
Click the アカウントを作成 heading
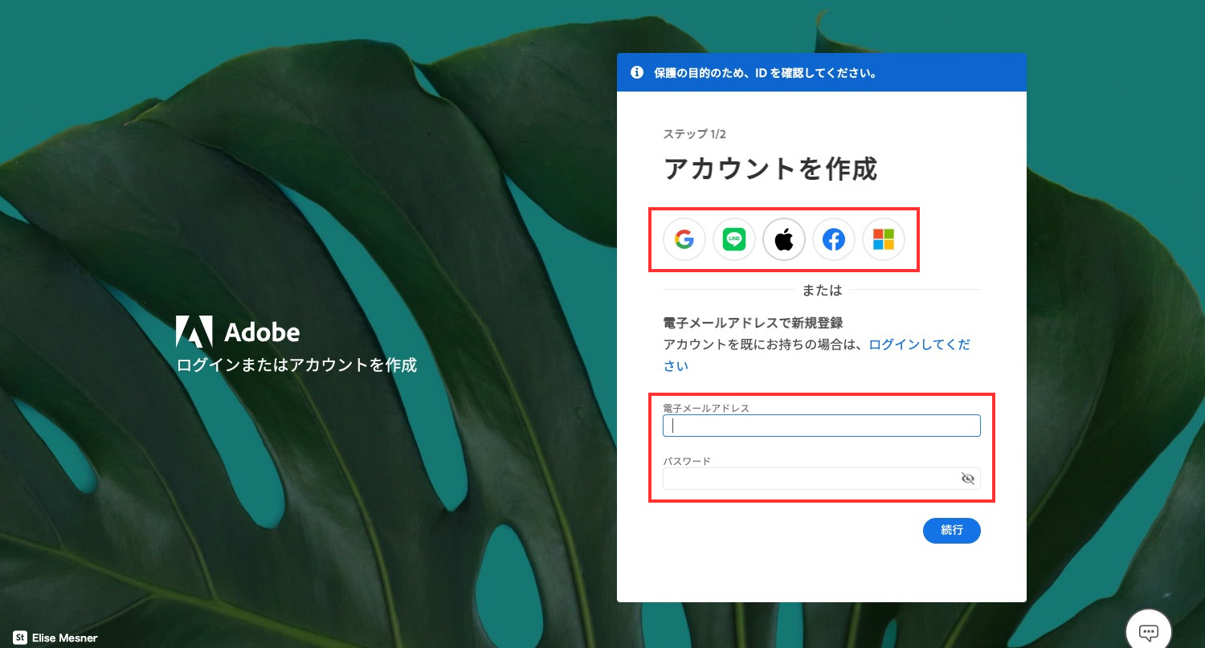pos(770,169)
